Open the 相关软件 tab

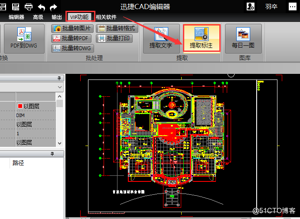(106, 17)
